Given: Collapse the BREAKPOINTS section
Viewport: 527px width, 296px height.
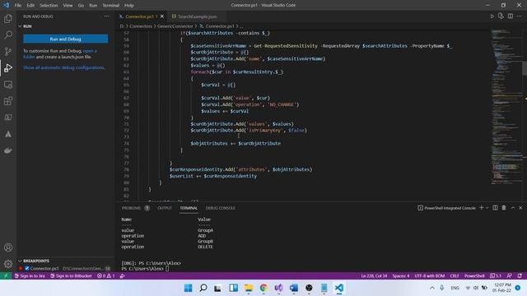Looking at the screenshot, I should (x=20, y=261).
